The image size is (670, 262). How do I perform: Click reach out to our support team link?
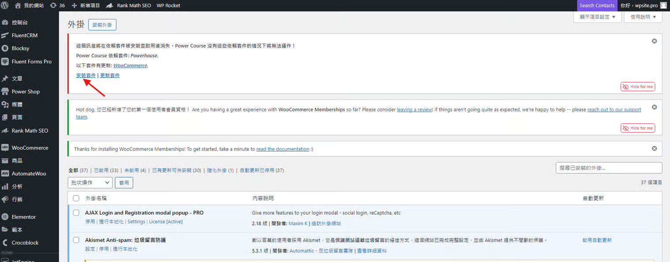pos(614,110)
